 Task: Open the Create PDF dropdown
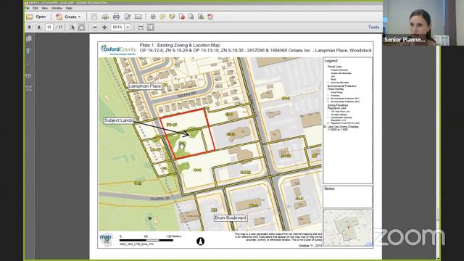(x=68, y=17)
